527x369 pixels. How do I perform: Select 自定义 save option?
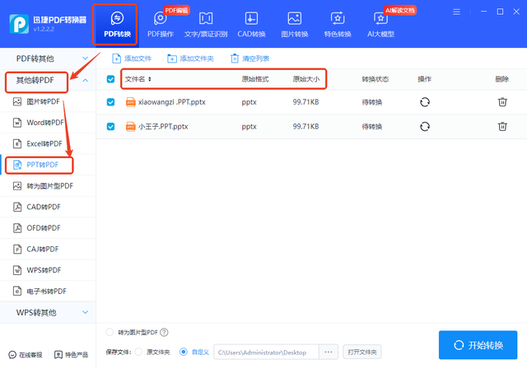184,352
